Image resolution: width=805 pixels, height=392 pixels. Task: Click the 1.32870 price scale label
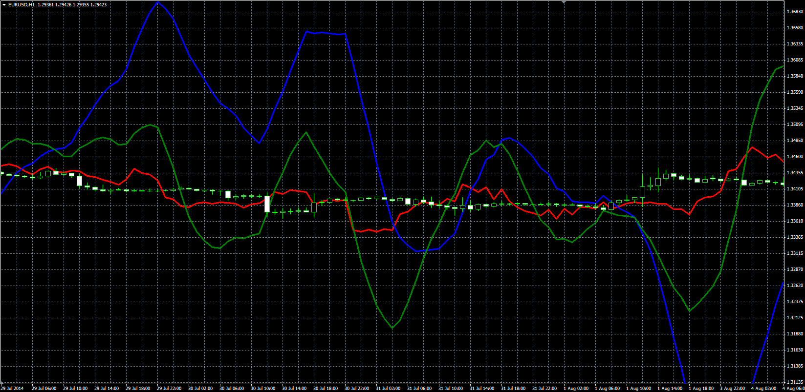pyautogui.click(x=795, y=269)
